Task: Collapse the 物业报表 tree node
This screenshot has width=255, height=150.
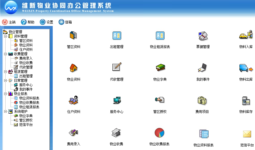Action: tap(6, 94)
